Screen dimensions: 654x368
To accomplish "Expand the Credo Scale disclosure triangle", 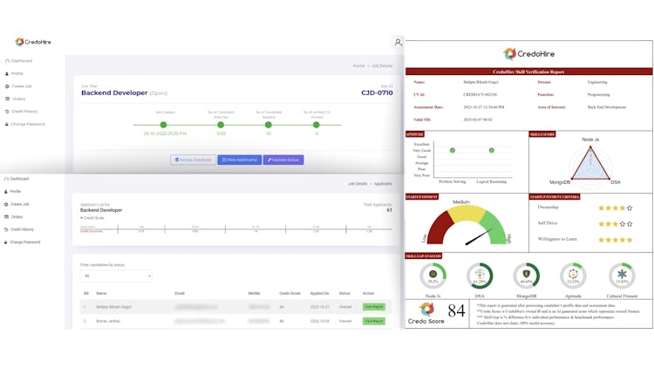I will (81, 218).
